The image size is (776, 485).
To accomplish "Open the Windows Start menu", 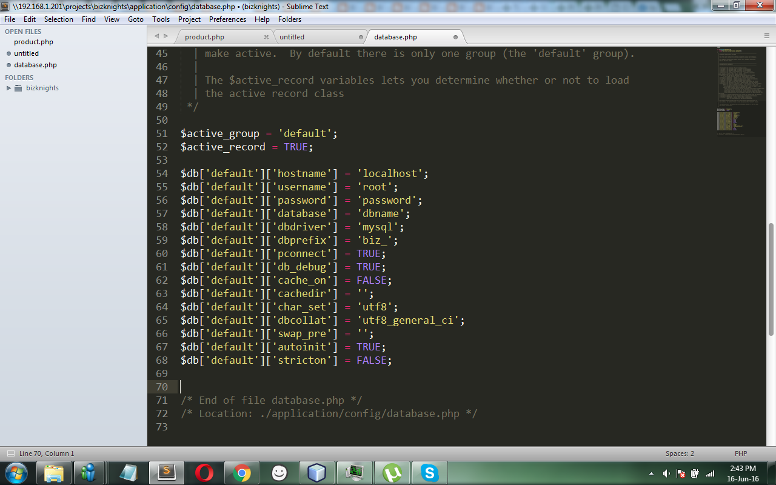I will (x=16, y=473).
